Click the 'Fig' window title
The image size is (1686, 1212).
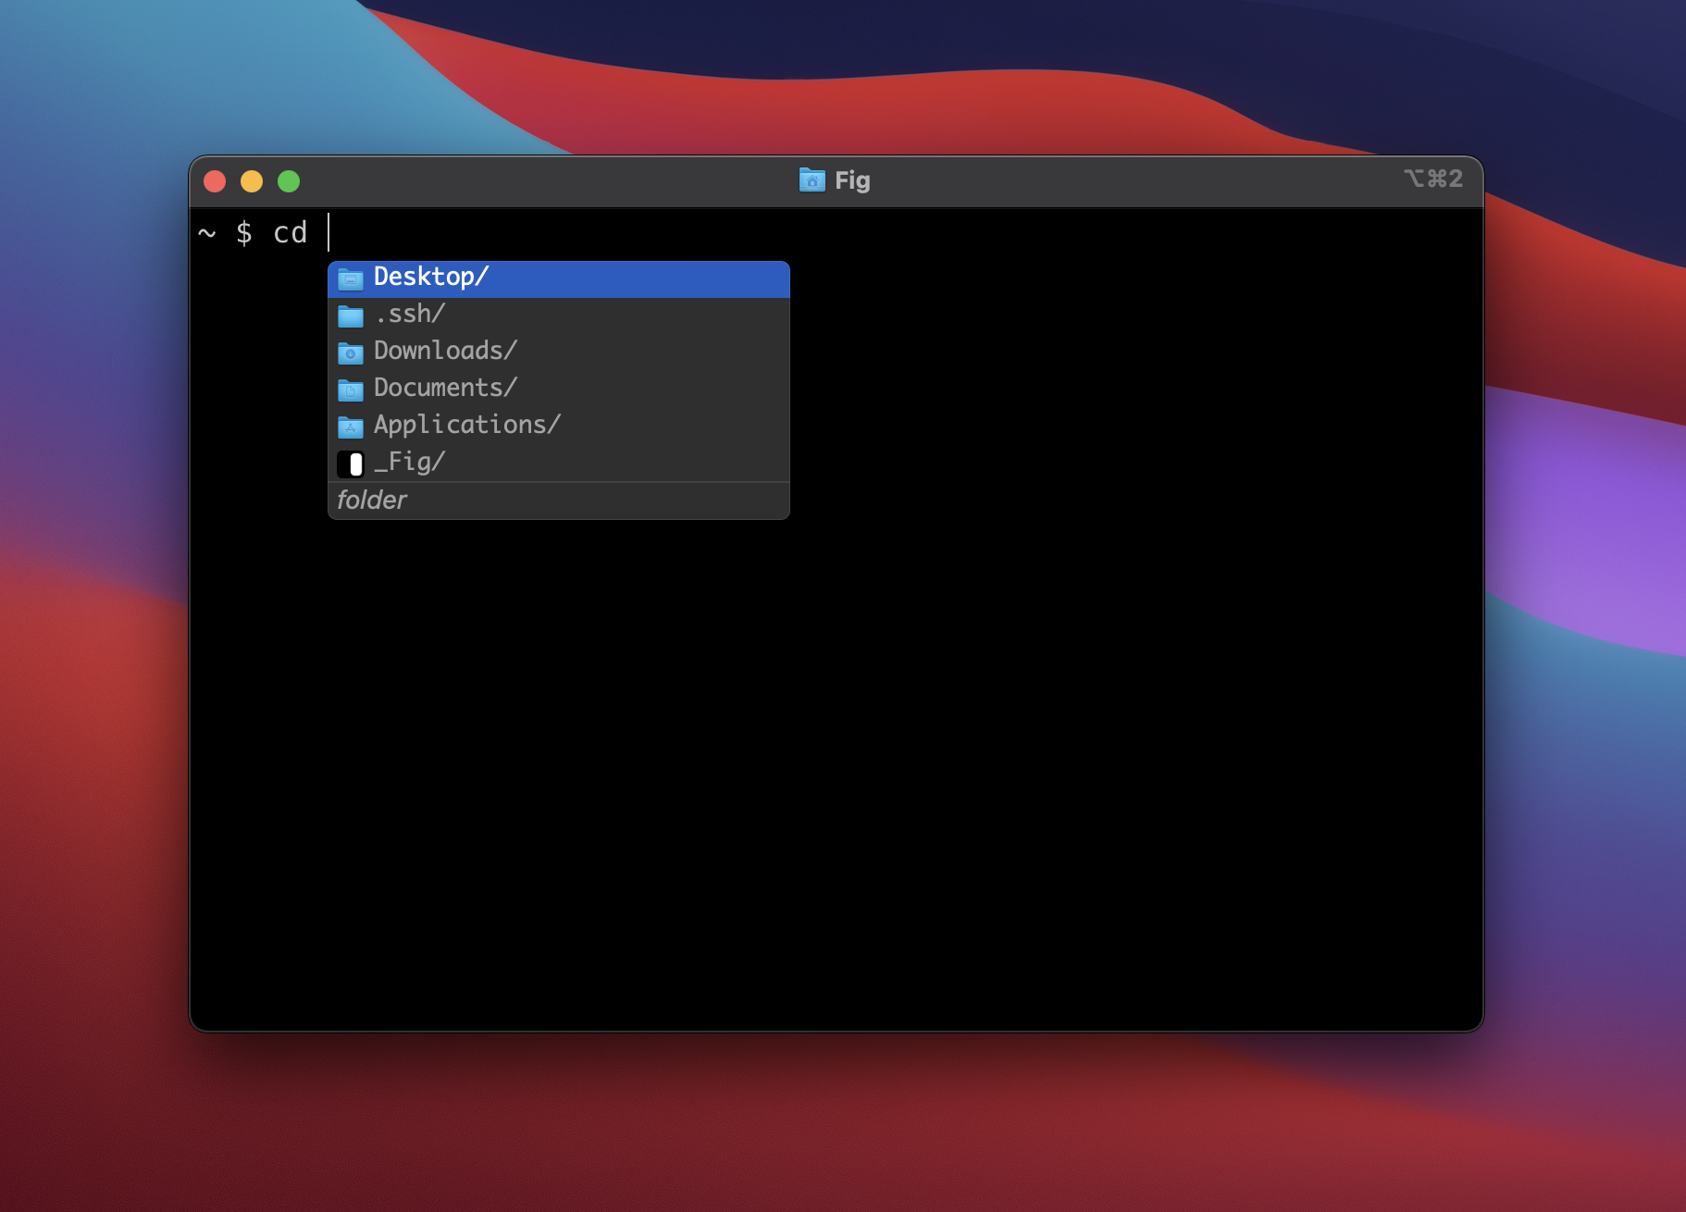tap(852, 180)
